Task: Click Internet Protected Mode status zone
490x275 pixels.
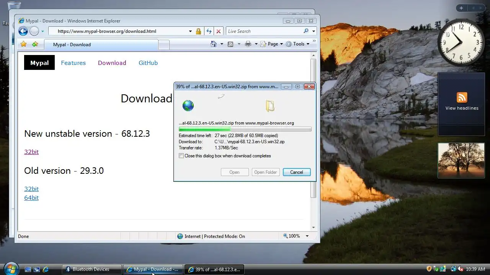Action: click(211, 236)
